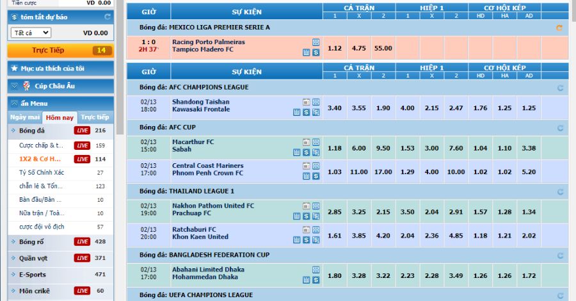Viewport: 576px width, 301px height.
Task: Expand Bóng đá sport category arrow
Action: 13,131
